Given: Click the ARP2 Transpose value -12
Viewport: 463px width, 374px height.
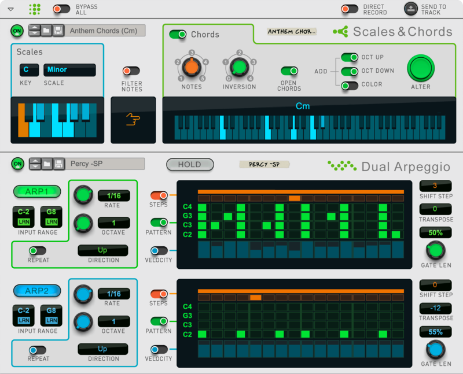Looking at the screenshot, I should (435, 309).
